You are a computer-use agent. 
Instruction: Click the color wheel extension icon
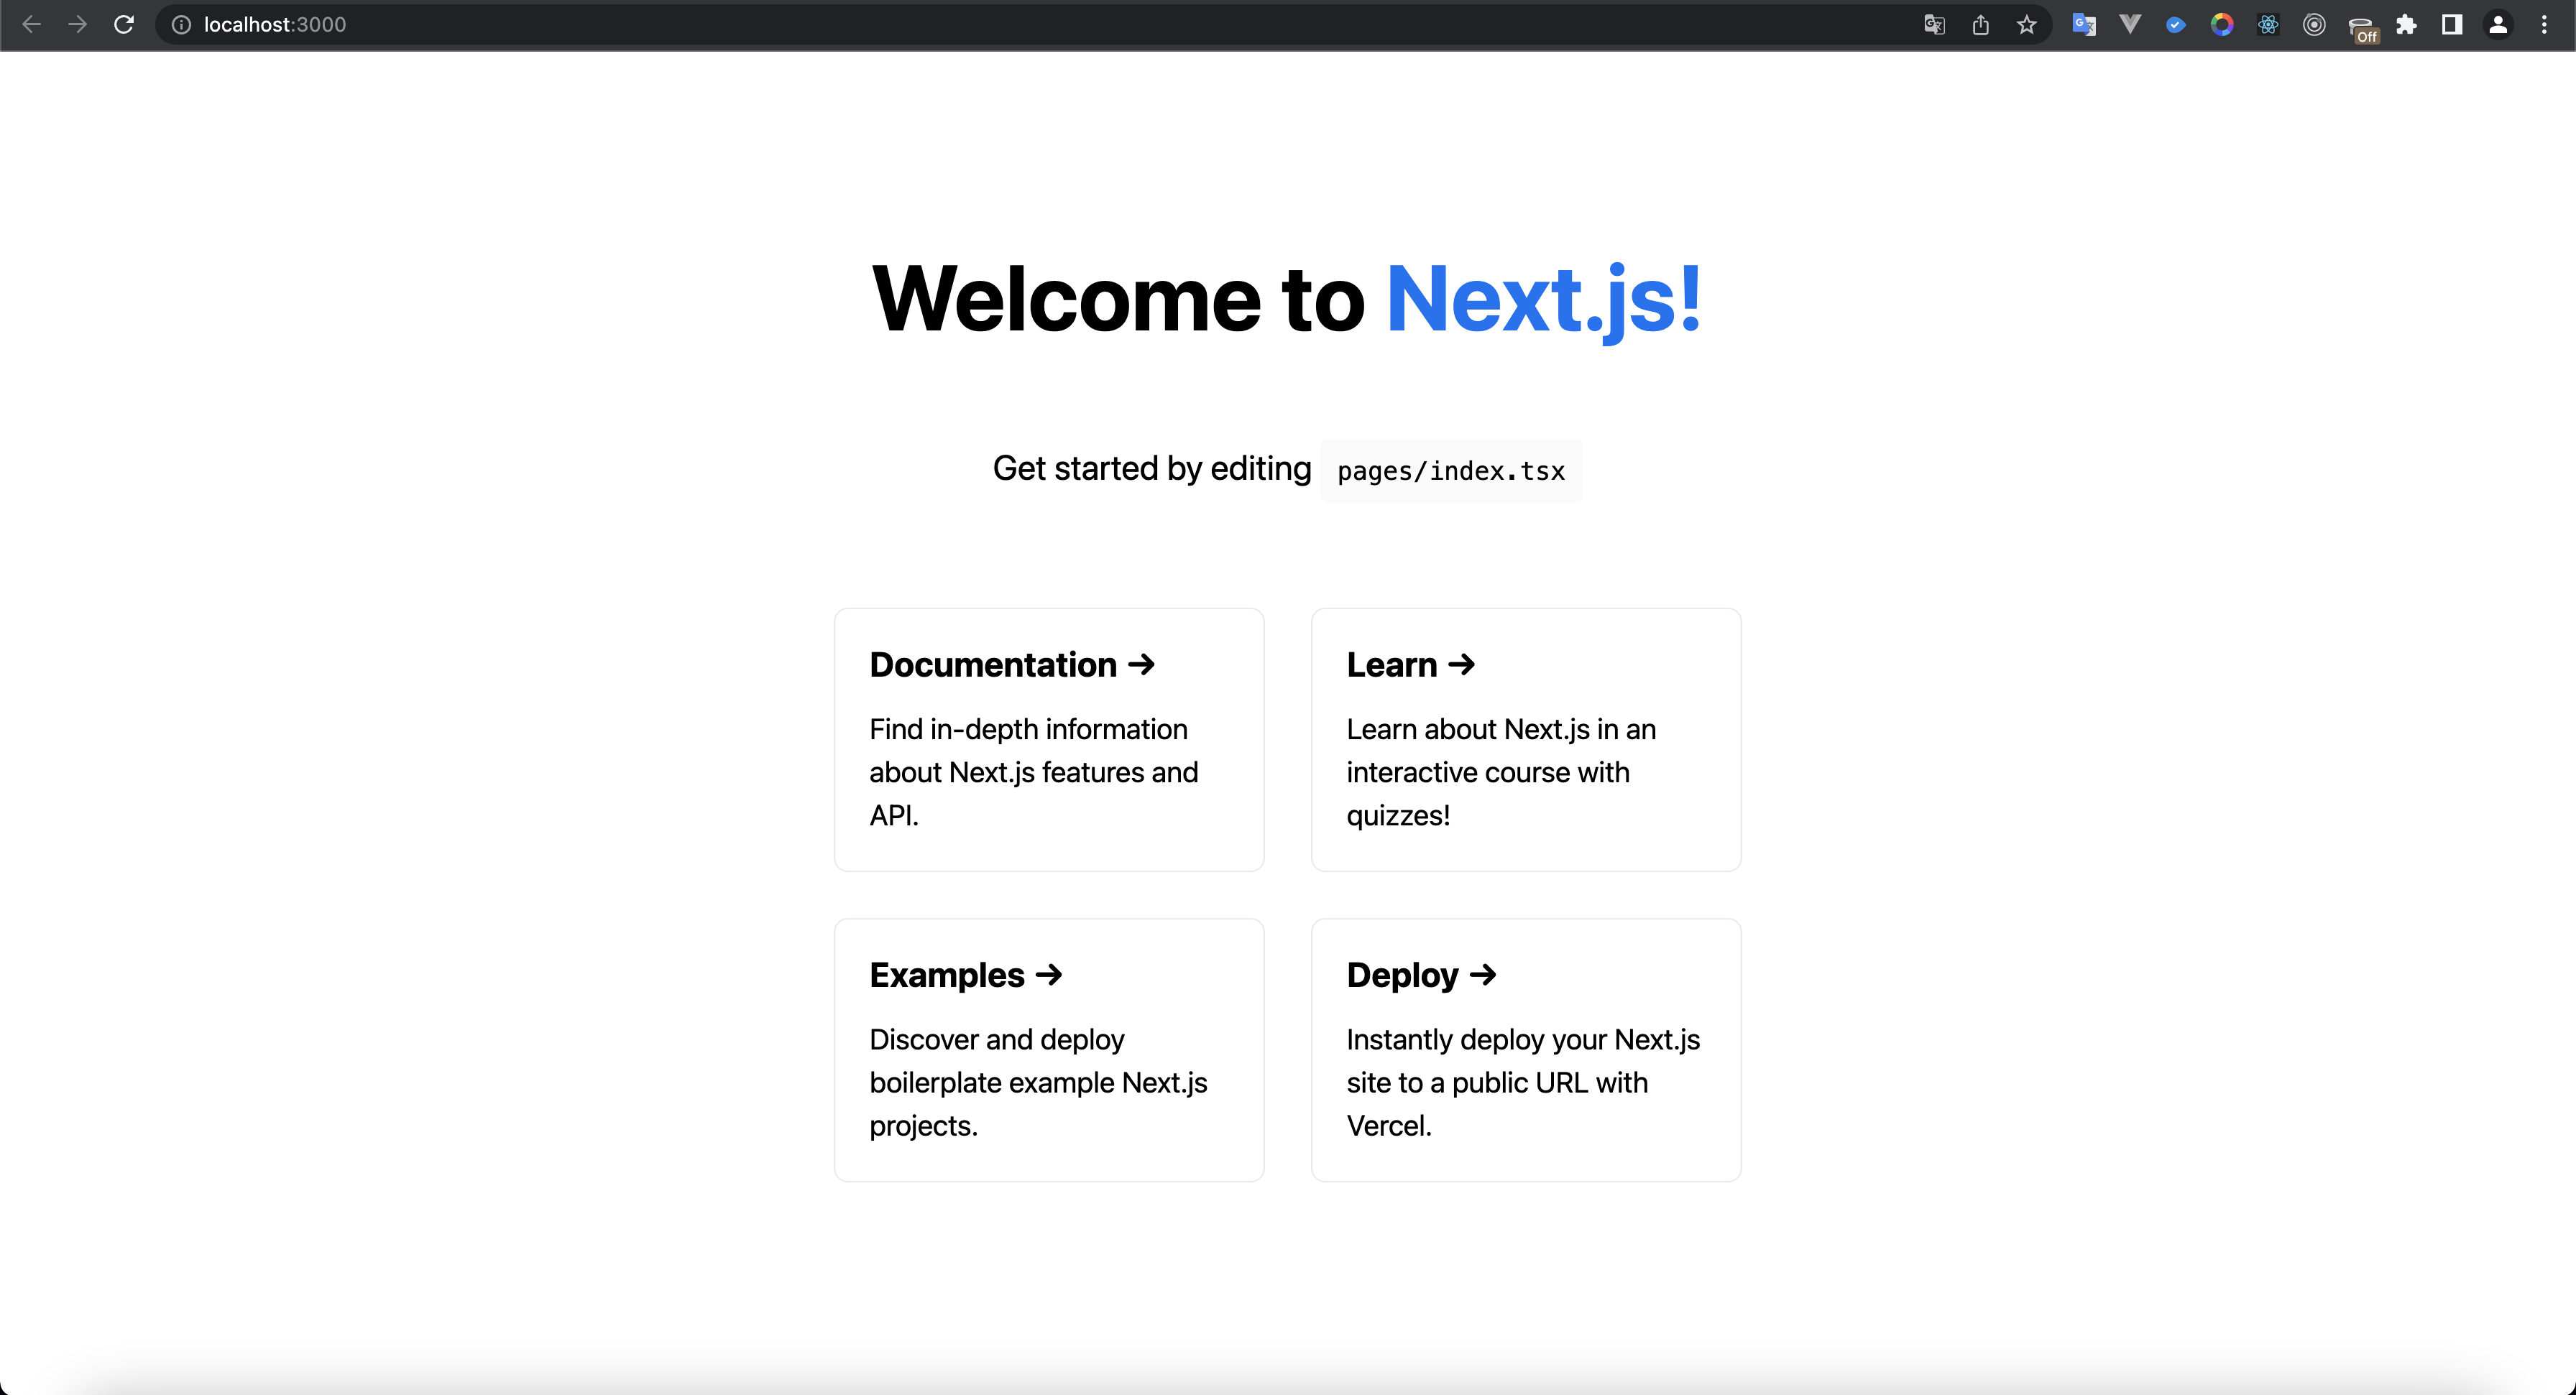pos(2222,25)
